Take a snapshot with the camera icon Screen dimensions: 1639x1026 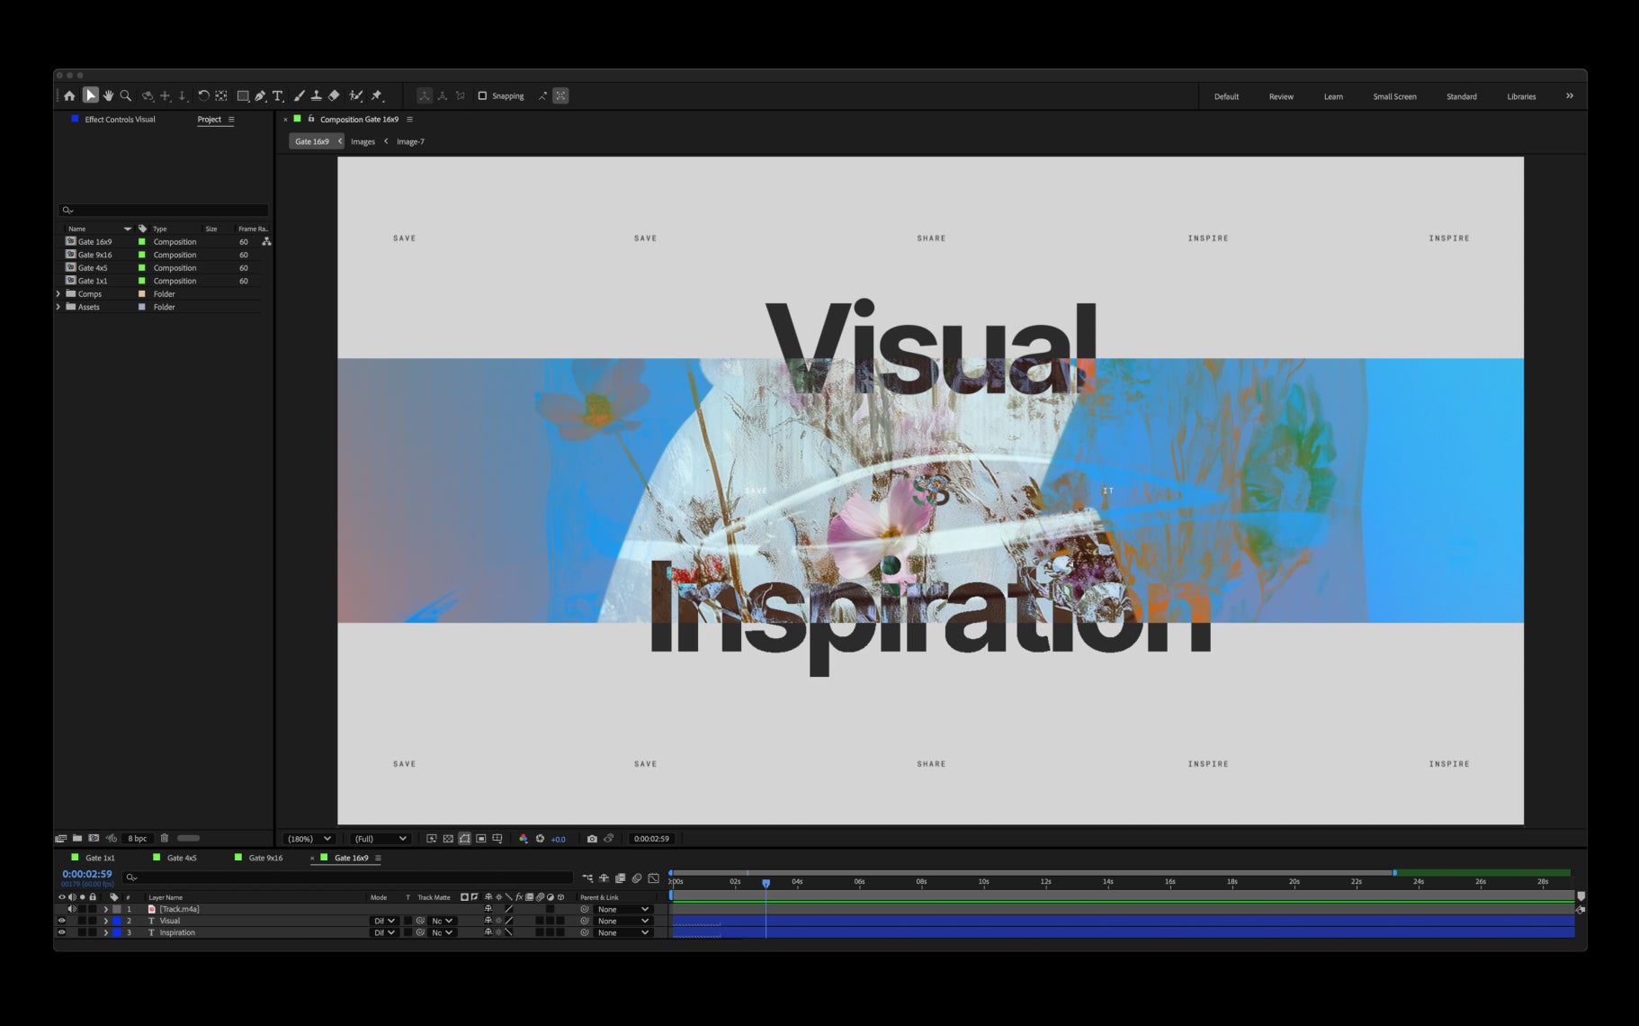(592, 839)
